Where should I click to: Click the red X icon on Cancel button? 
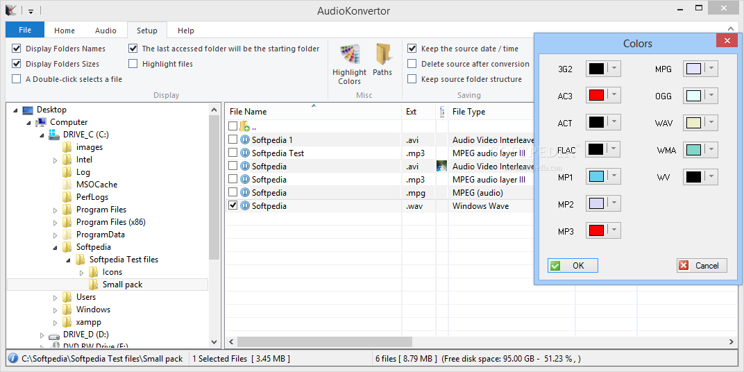[684, 265]
